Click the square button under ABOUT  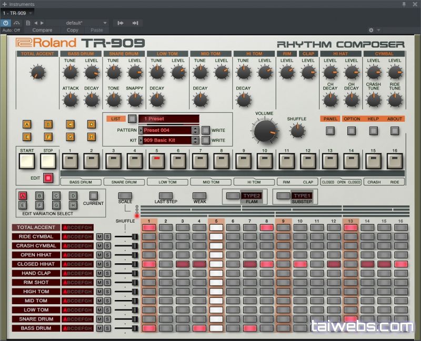(x=395, y=130)
